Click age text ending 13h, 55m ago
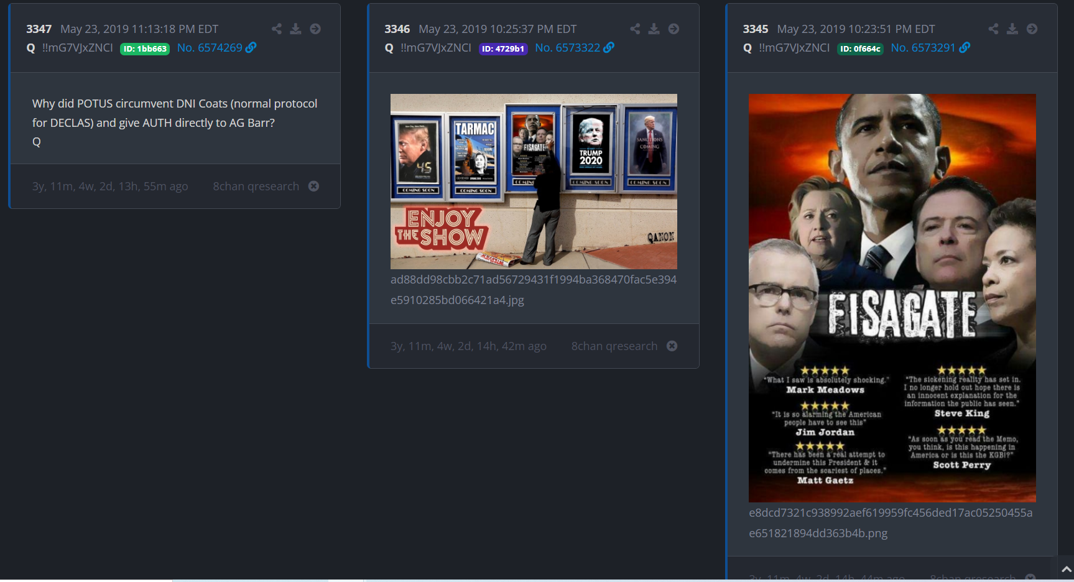The width and height of the screenshot is (1074, 582). pos(110,187)
